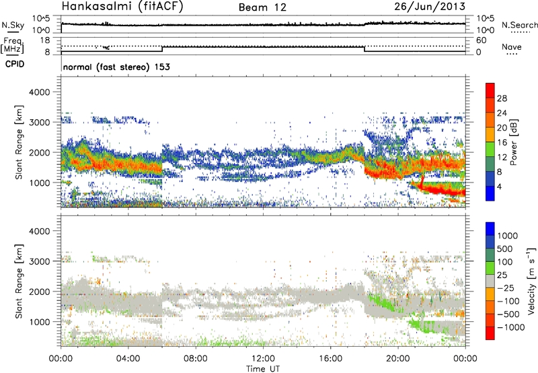Select the "normal (fast stereo) 153" mode text
The image size is (538, 373).
pyautogui.click(x=116, y=67)
